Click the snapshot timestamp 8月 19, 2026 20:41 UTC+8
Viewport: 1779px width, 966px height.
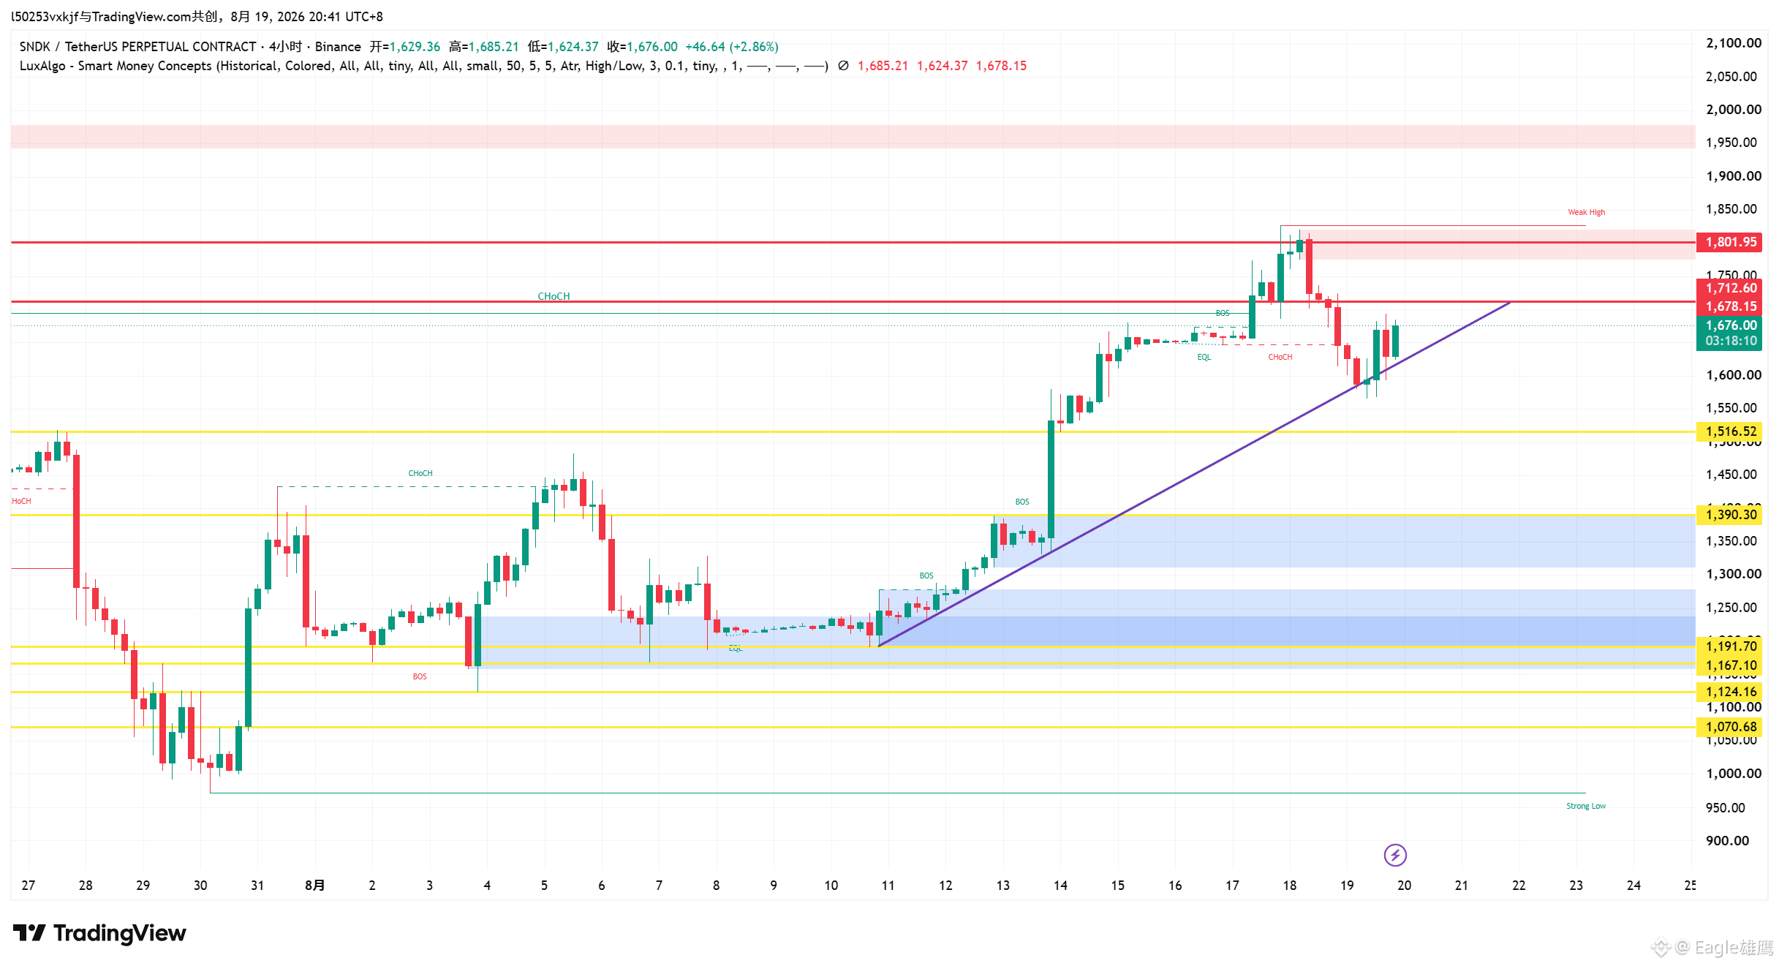point(306,17)
